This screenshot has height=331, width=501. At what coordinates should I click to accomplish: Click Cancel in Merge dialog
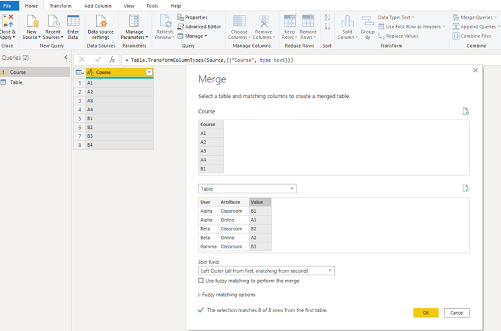(457, 313)
